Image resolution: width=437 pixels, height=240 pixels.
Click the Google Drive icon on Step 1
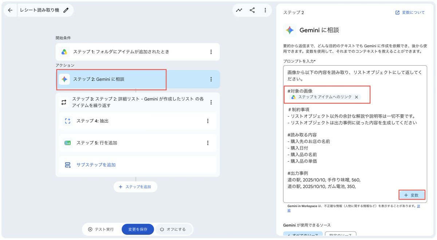(64, 52)
